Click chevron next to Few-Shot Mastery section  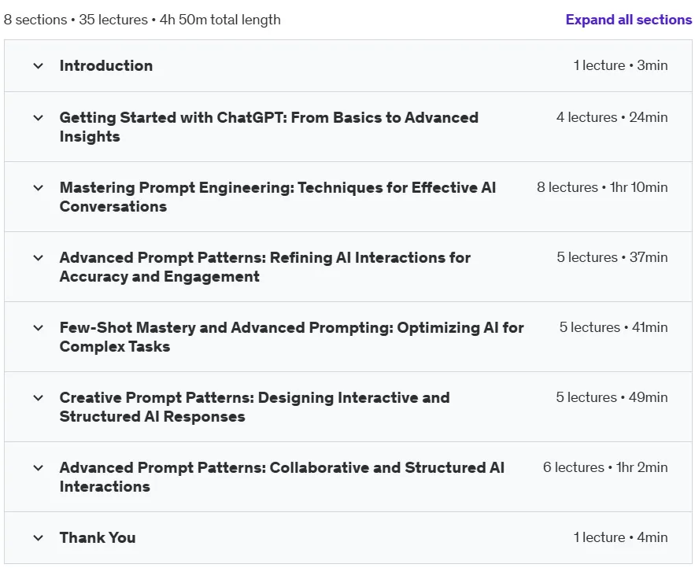(39, 328)
